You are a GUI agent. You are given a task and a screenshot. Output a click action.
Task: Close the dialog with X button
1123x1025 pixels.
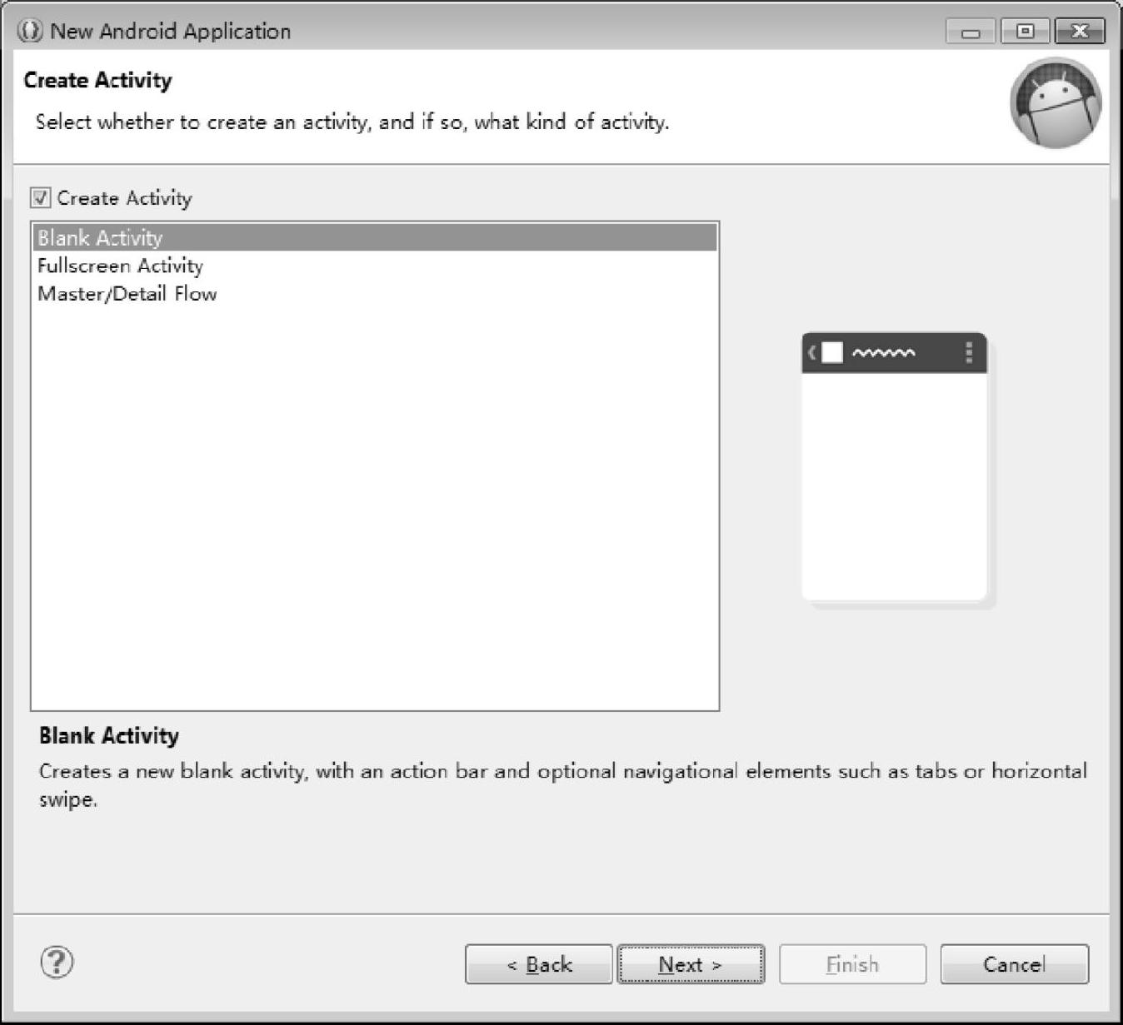click(x=1080, y=32)
